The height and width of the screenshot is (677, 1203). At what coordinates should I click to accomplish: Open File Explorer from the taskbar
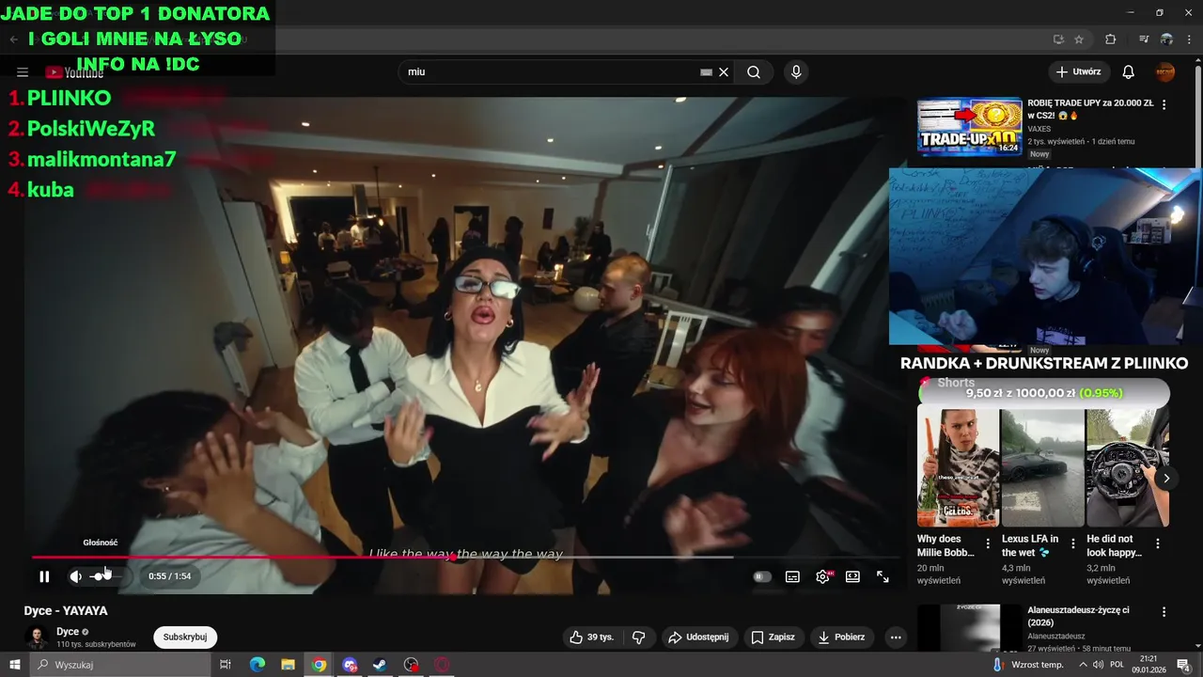pyautogui.click(x=289, y=665)
